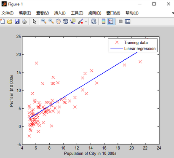The width and height of the screenshot is (174, 158).
Task: Open the 文件(F) menu
Action: [x=8, y=13]
